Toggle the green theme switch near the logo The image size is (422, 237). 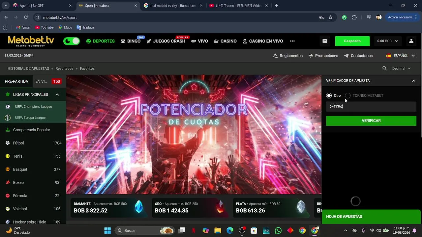(72, 41)
